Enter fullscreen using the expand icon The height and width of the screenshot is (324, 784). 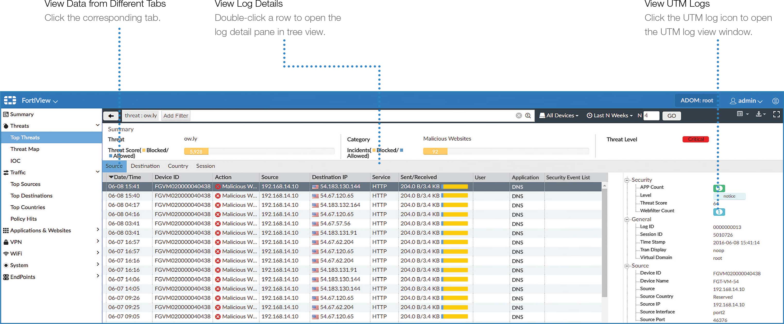click(776, 114)
